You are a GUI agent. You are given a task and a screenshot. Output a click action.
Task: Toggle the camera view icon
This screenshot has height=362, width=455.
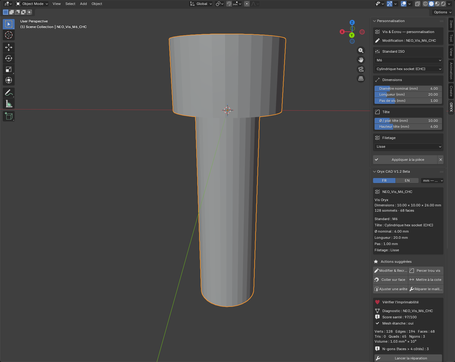point(361,69)
